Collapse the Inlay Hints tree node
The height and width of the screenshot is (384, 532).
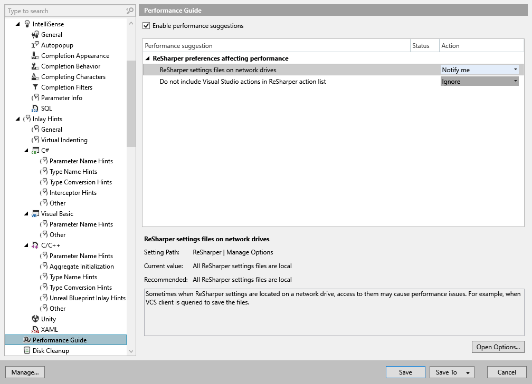point(18,119)
